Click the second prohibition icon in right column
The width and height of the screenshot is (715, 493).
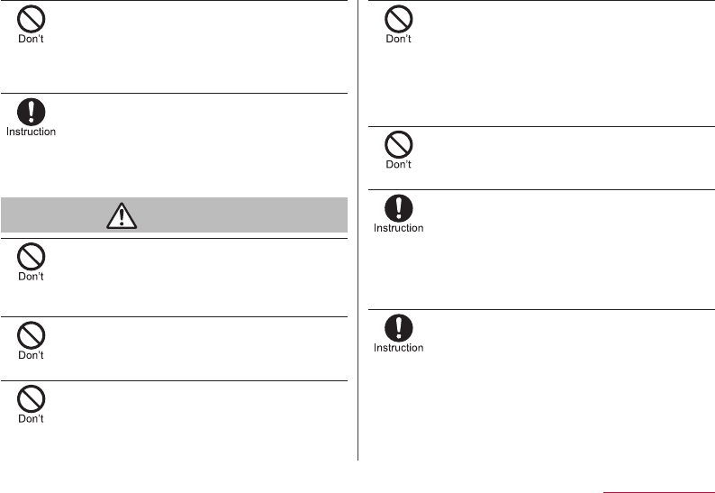coord(399,144)
